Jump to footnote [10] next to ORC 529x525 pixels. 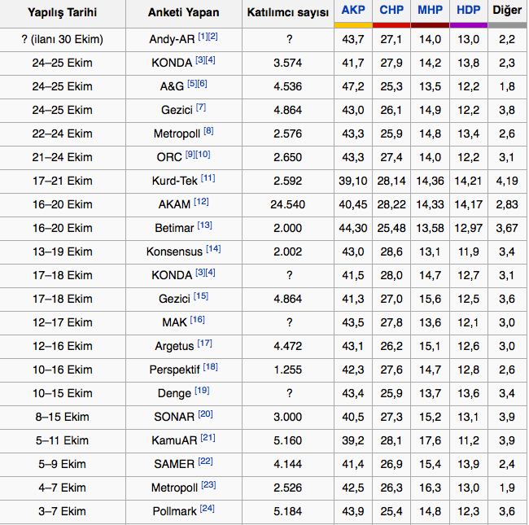pos(203,154)
